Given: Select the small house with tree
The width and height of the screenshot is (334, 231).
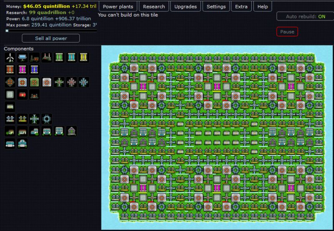Looking at the screenshot, I should [10, 131].
